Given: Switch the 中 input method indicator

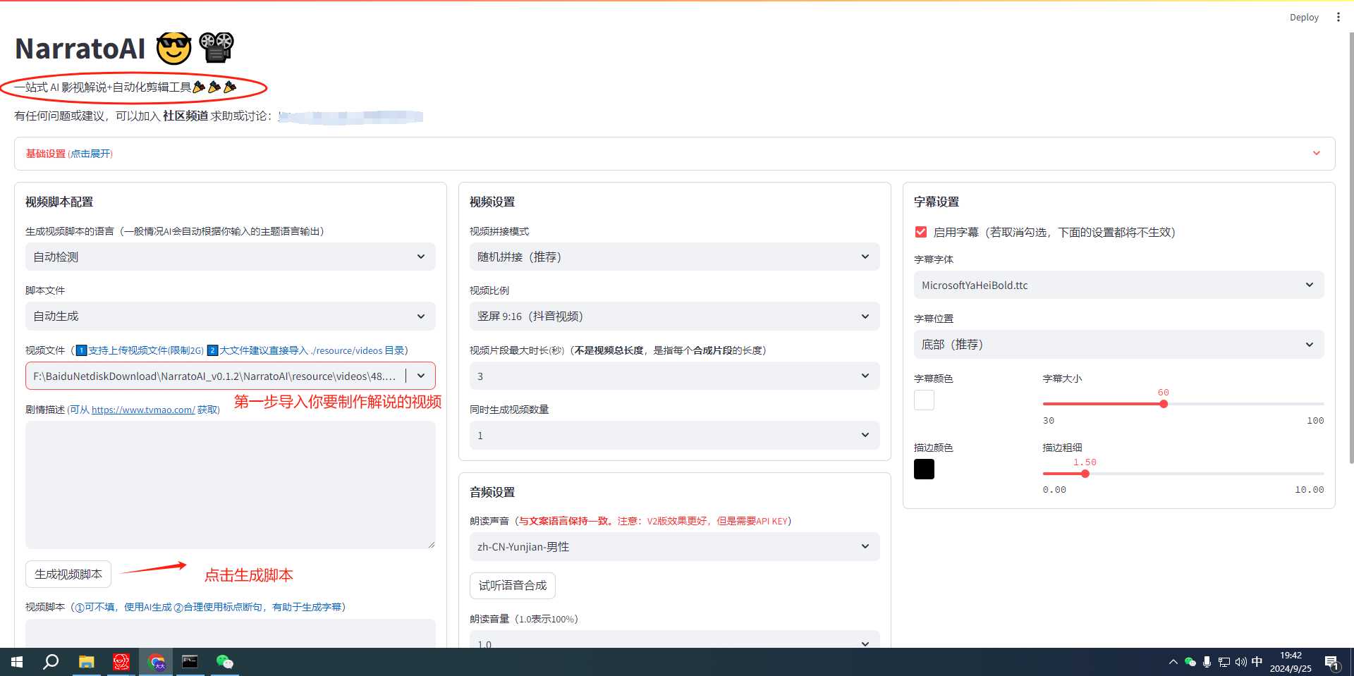Looking at the screenshot, I should click(x=1257, y=662).
